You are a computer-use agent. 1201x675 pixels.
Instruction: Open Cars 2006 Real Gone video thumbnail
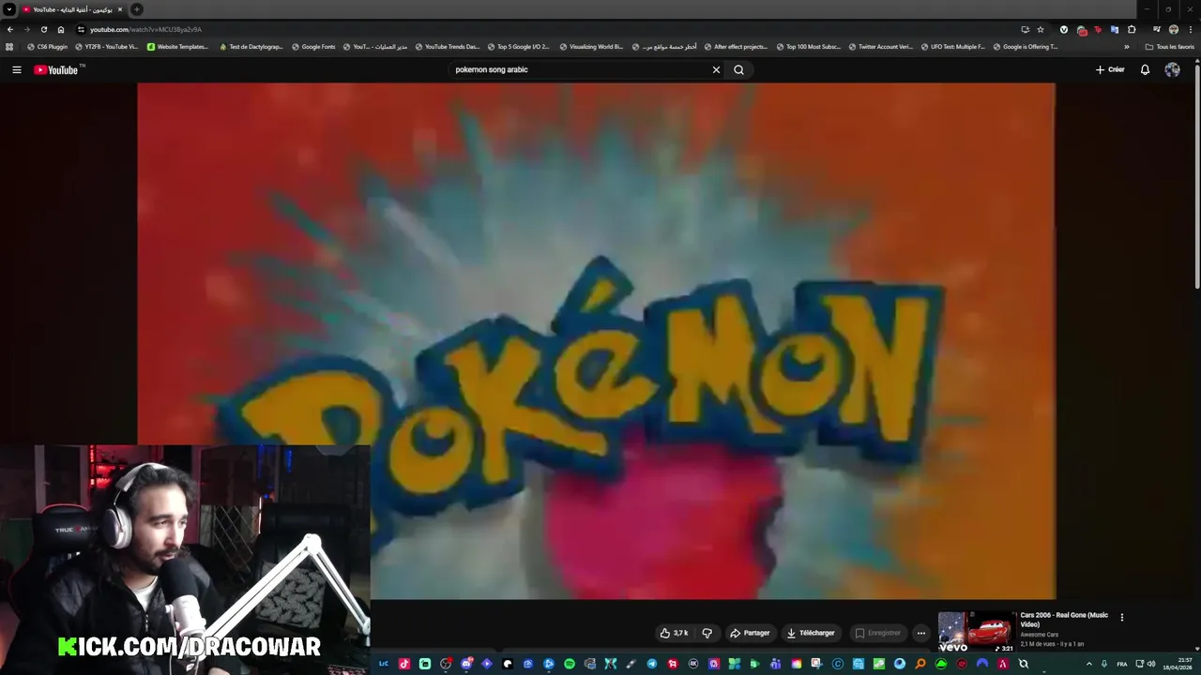pyautogui.click(x=976, y=632)
